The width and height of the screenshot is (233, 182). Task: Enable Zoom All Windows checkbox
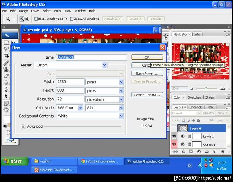click(x=72, y=19)
